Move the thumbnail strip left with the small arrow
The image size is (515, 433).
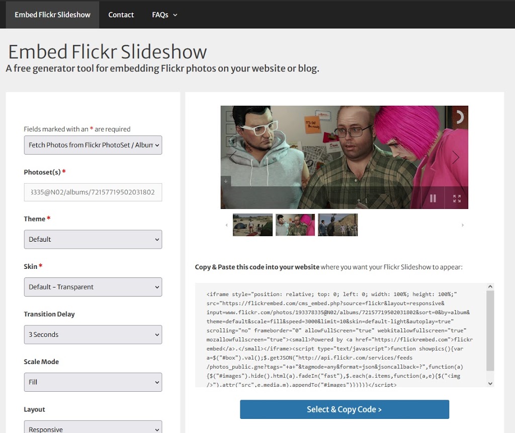227,225
